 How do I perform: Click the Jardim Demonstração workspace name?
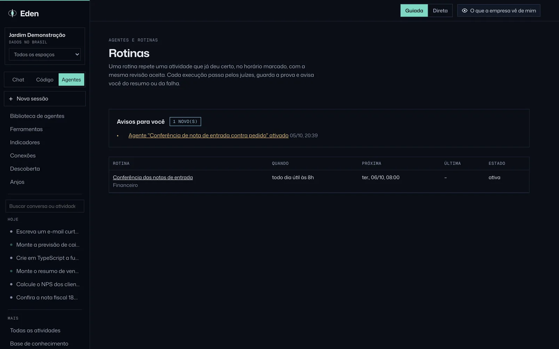[x=37, y=35]
